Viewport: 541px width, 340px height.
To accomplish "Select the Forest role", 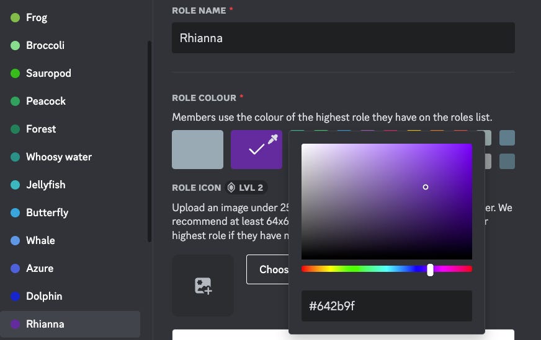I will (70, 129).
